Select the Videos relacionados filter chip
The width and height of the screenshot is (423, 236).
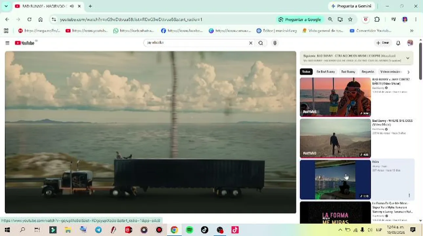390,72
